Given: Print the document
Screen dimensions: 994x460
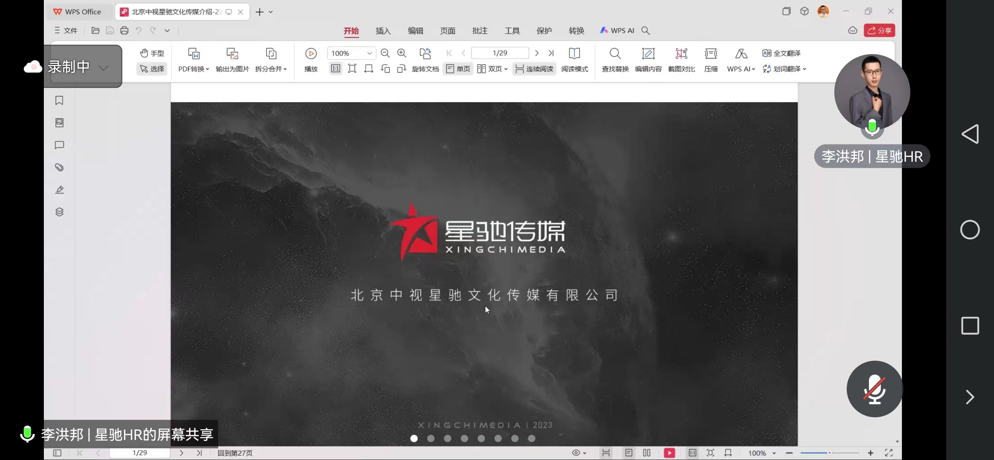Looking at the screenshot, I should tap(124, 30).
